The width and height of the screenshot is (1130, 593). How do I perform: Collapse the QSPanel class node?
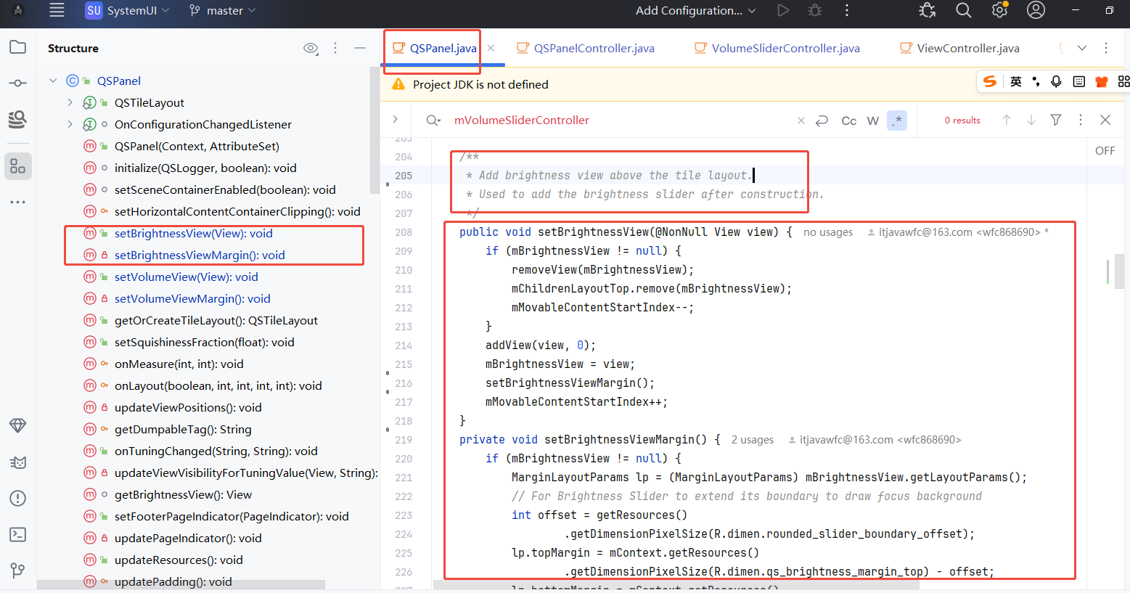tap(53, 81)
